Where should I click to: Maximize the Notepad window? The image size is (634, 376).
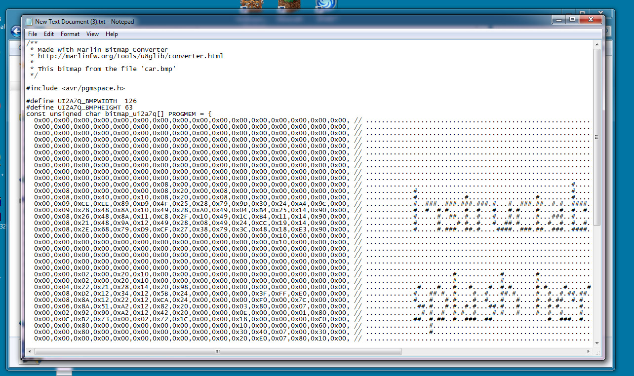[x=572, y=20]
